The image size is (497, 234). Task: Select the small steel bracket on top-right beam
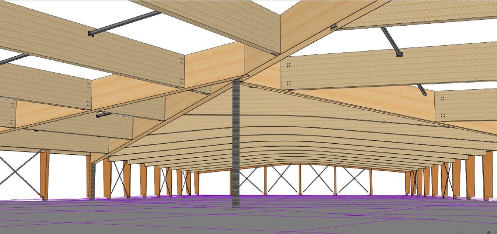(x=333, y=26)
